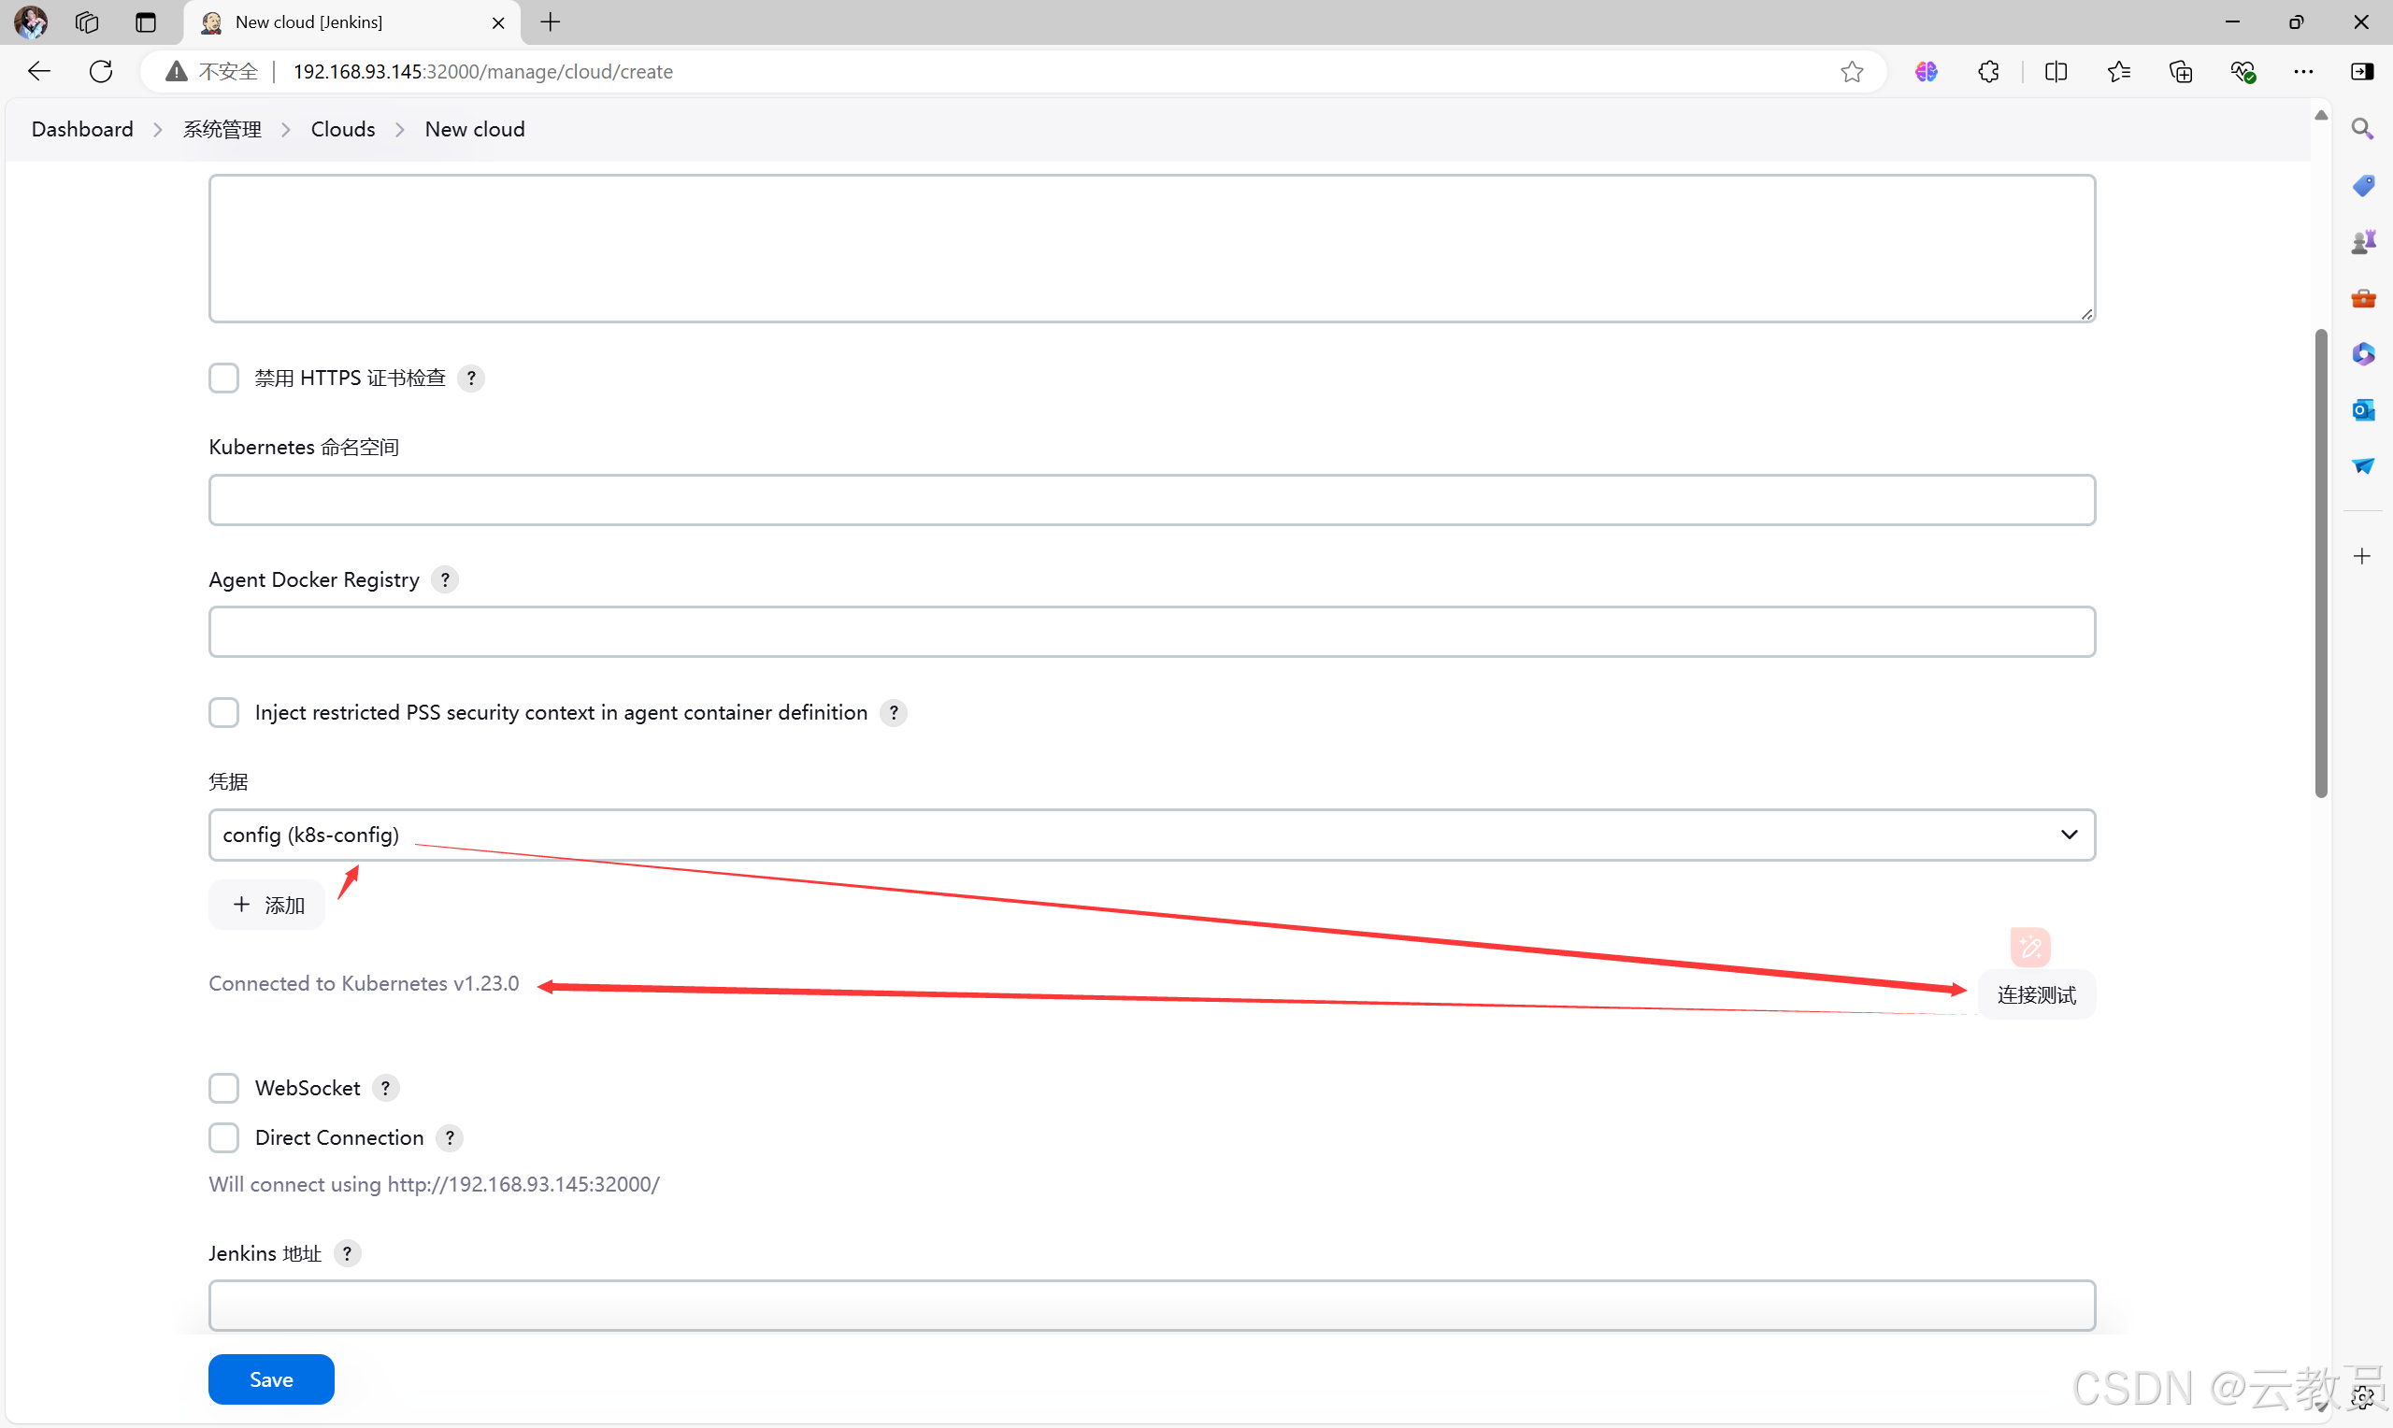The image size is (2393, 1428).
Task: Focus the Jenkins 地址 input field
Action: pos(1152,1305)
